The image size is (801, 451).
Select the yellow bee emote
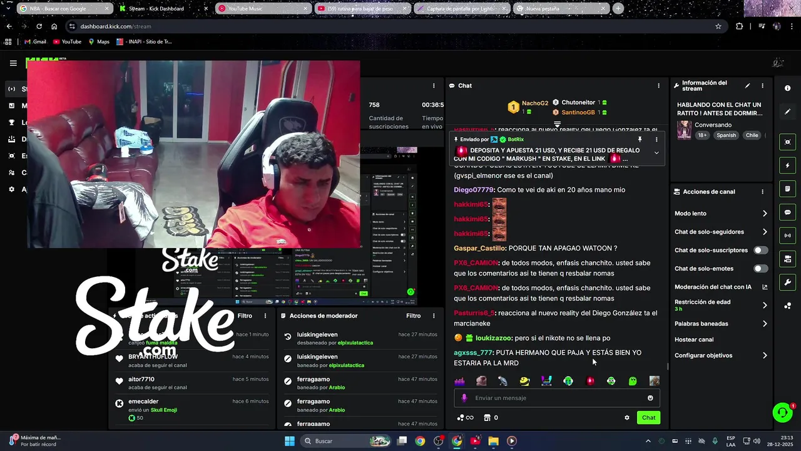coord(524,381)
